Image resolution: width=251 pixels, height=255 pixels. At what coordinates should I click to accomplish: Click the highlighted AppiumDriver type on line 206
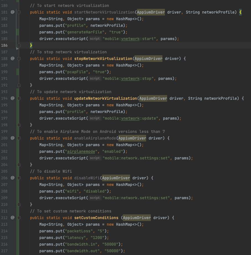(116, 178)
